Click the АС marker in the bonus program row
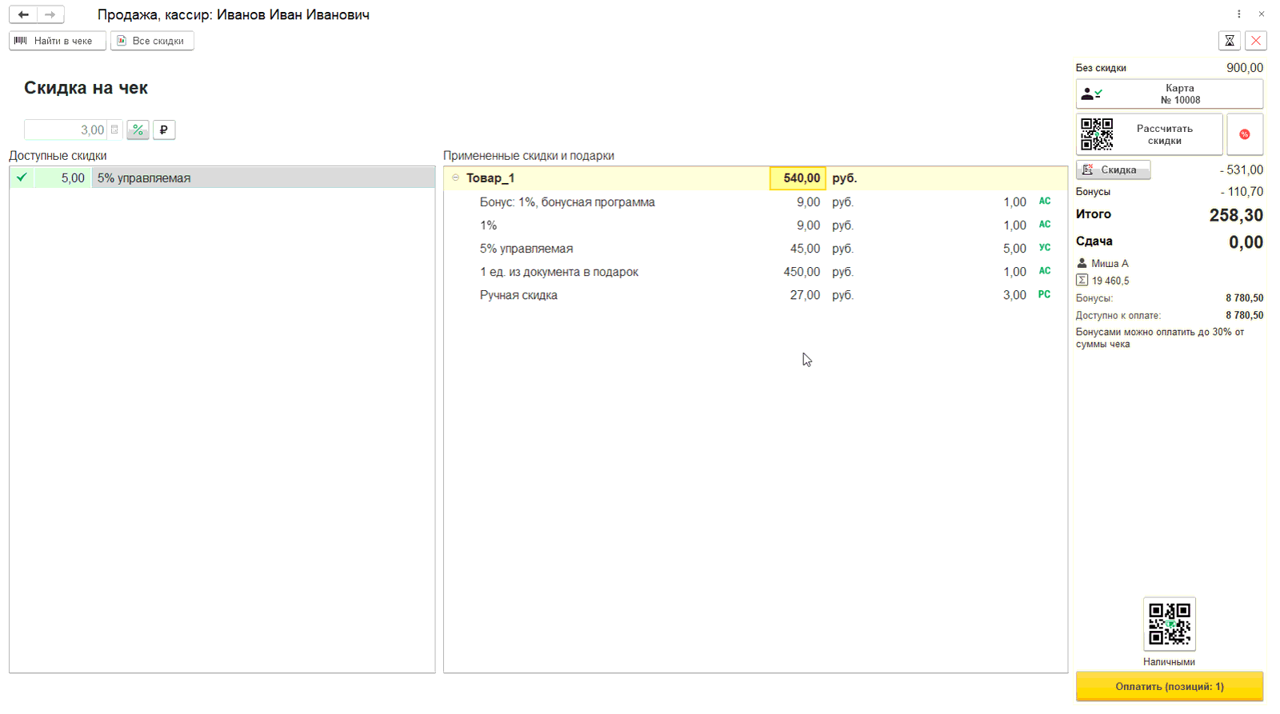The width and height of the screenshot is (1280, 714). pyautogui.click(x=1044, y=201)
